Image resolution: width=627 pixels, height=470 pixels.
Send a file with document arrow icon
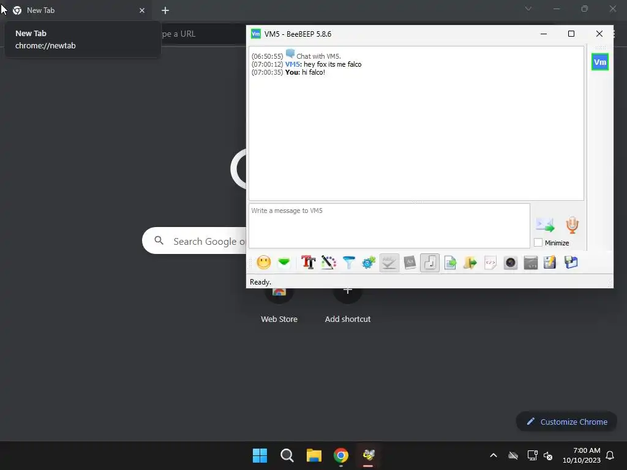[450, 263]
